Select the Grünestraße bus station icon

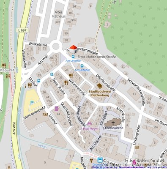pyautogui.click(x=100, y=160)
